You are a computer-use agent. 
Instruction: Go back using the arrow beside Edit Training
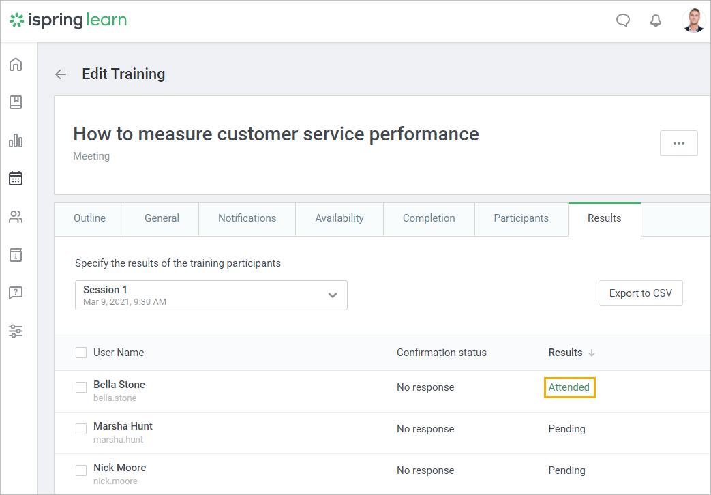pos(61,74)
